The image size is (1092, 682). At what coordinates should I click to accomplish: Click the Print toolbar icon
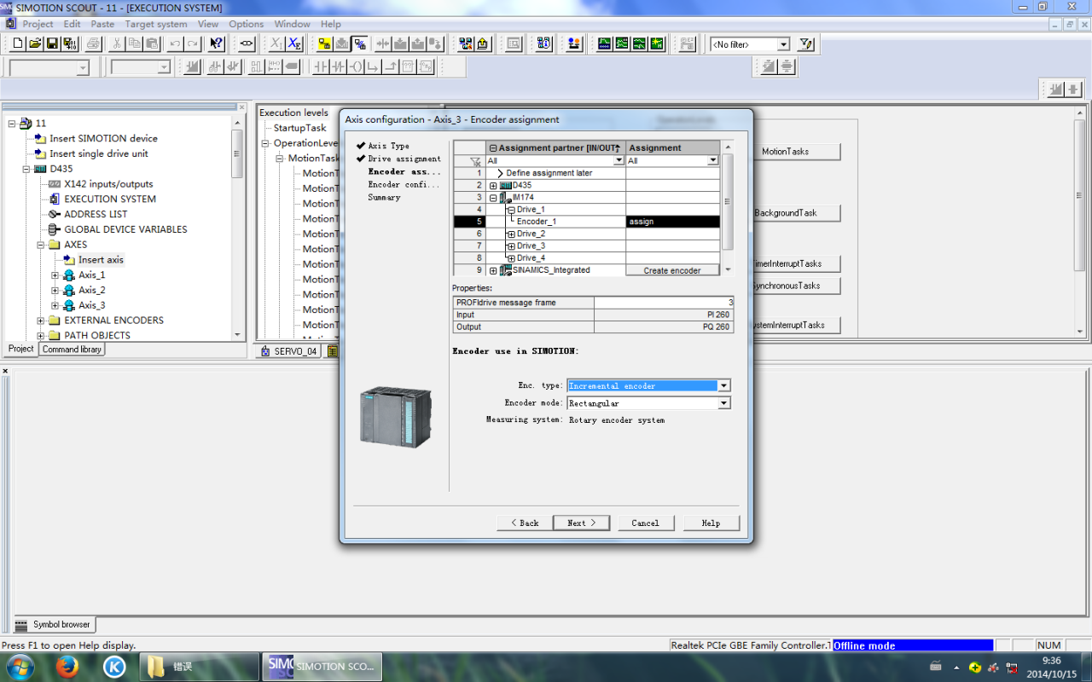point(93,43)
